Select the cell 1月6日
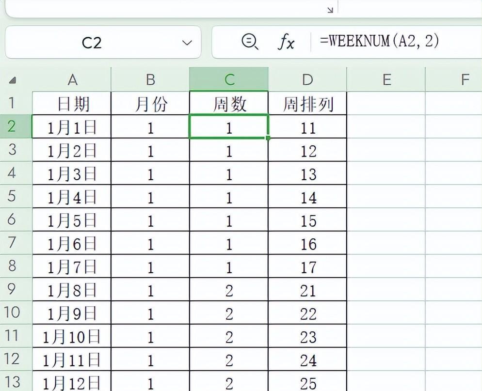 [72, 243]
